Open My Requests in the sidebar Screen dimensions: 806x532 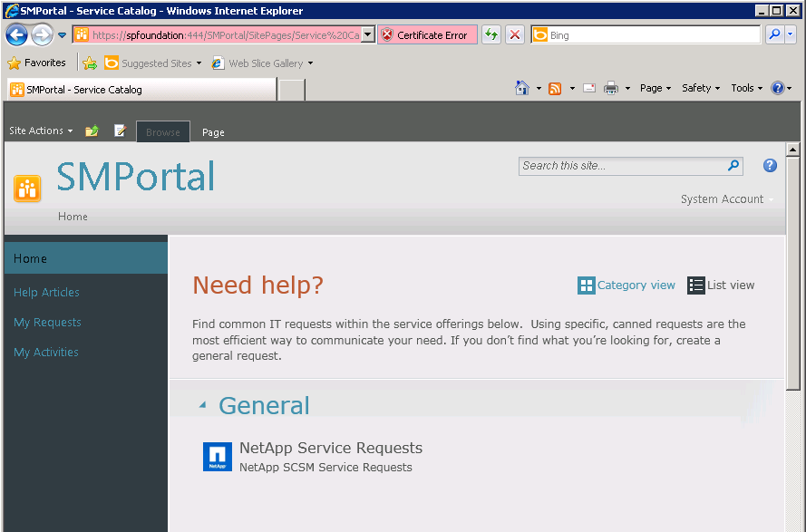47,322
